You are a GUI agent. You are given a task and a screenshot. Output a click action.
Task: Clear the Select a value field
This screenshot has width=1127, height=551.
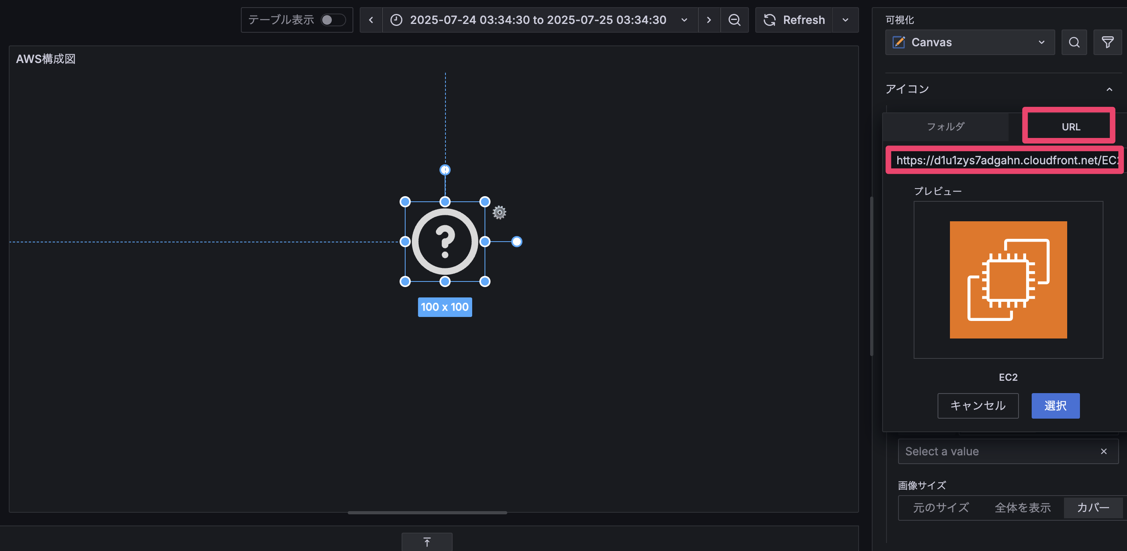[1103, 451]
